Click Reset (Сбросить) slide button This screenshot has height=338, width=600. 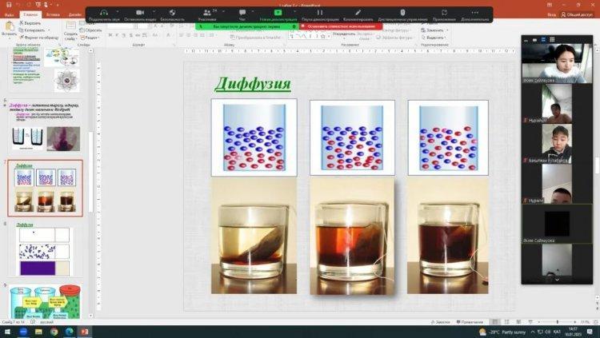(90, 30)
